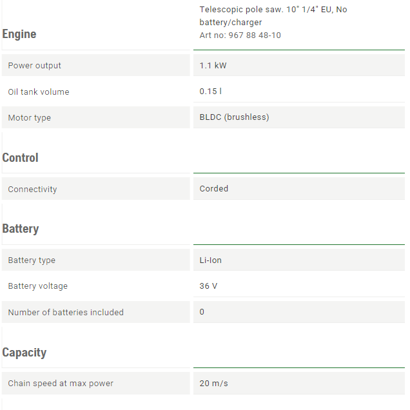Click the Corded value cell

[299, 188]
